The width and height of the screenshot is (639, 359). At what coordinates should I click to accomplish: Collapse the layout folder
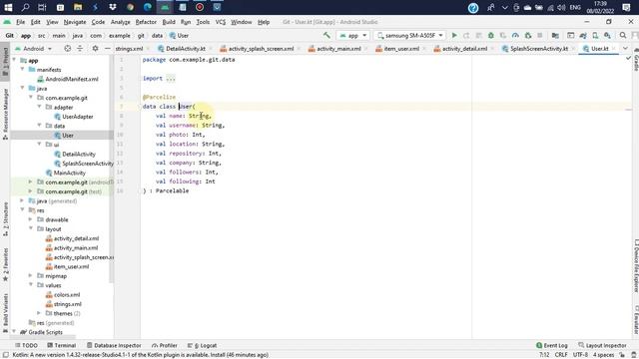31,228
